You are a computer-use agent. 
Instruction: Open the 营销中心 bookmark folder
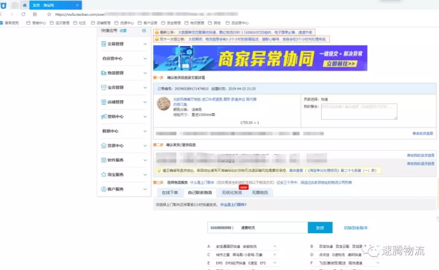[x=36, y=23]
